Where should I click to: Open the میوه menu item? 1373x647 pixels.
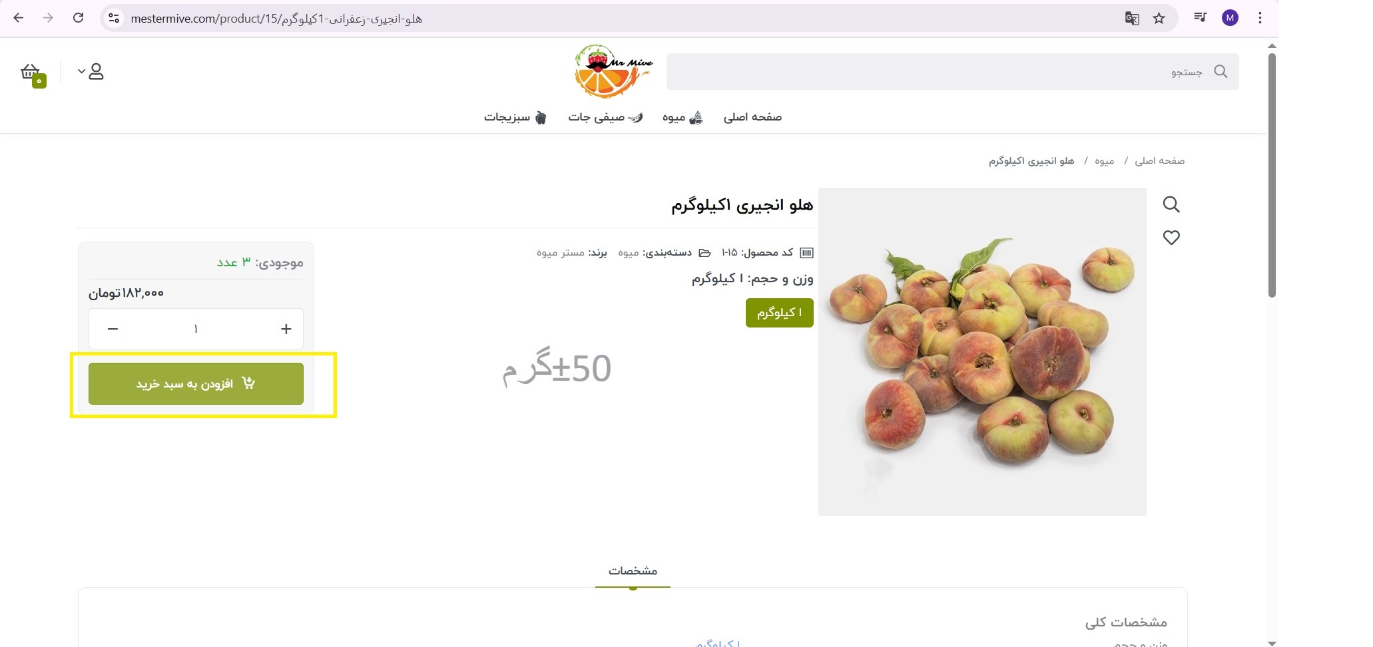[683, 117]
